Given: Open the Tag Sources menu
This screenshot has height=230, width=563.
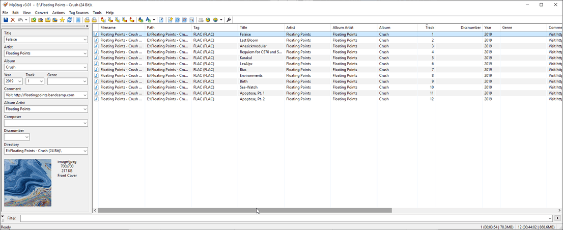Looking at the screenshot, I should (78, 13).
